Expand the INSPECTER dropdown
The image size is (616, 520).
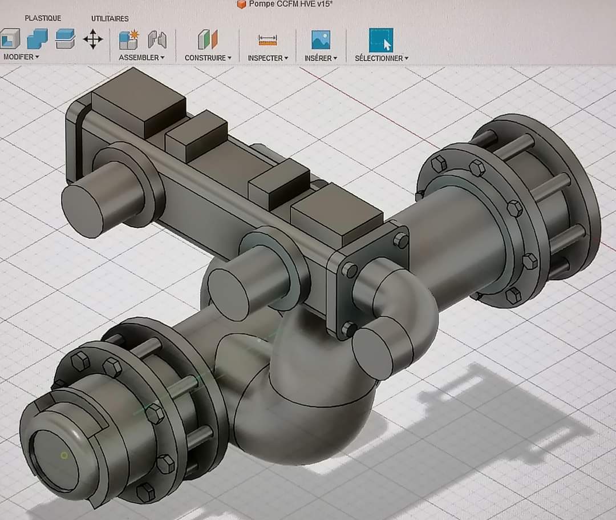(268, 58)
